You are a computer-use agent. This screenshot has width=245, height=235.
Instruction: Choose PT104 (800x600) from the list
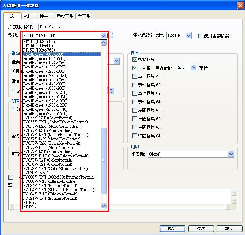coord(62,46)
